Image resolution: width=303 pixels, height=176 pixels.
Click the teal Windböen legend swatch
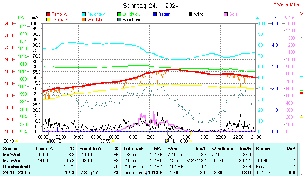119,19
